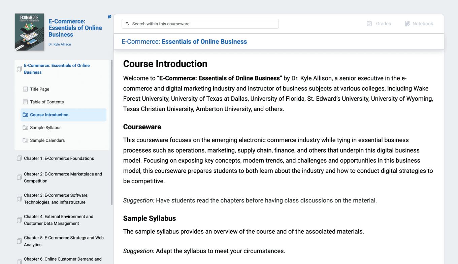Click the Dr. Kyle Allison author link
The height and width of the screenshot is (264, 458).
[x=60, y=44]
